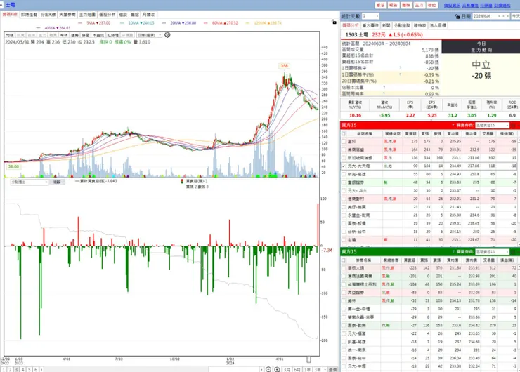
Task: Click the help mark in the green header bar
Action: pos(453,252)
